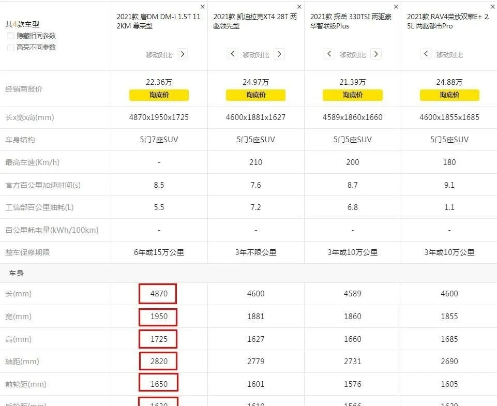Move 凯迪拉克XT4 column right with arrow
Viewport: 497px width, 406px height.
tap(279, 54)
